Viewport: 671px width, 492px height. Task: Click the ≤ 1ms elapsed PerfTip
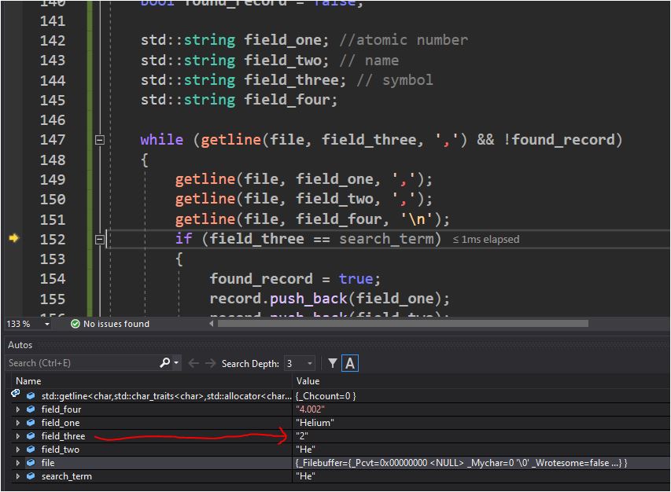(x=486, y=240)
